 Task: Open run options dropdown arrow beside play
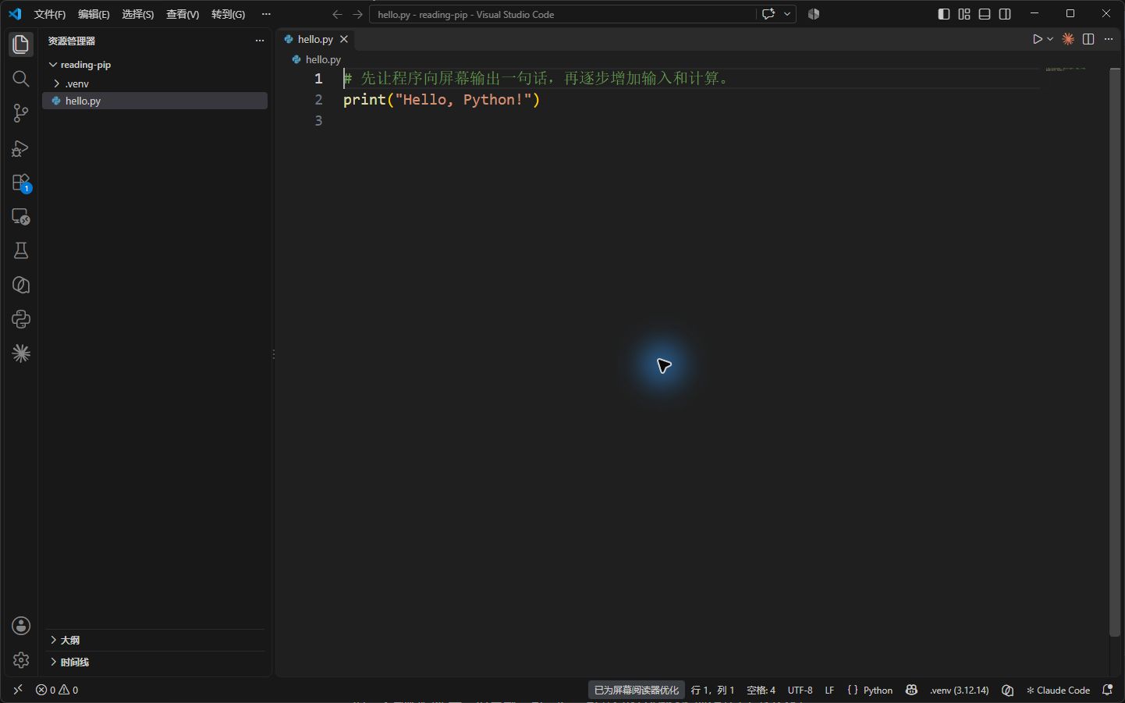1050,39
